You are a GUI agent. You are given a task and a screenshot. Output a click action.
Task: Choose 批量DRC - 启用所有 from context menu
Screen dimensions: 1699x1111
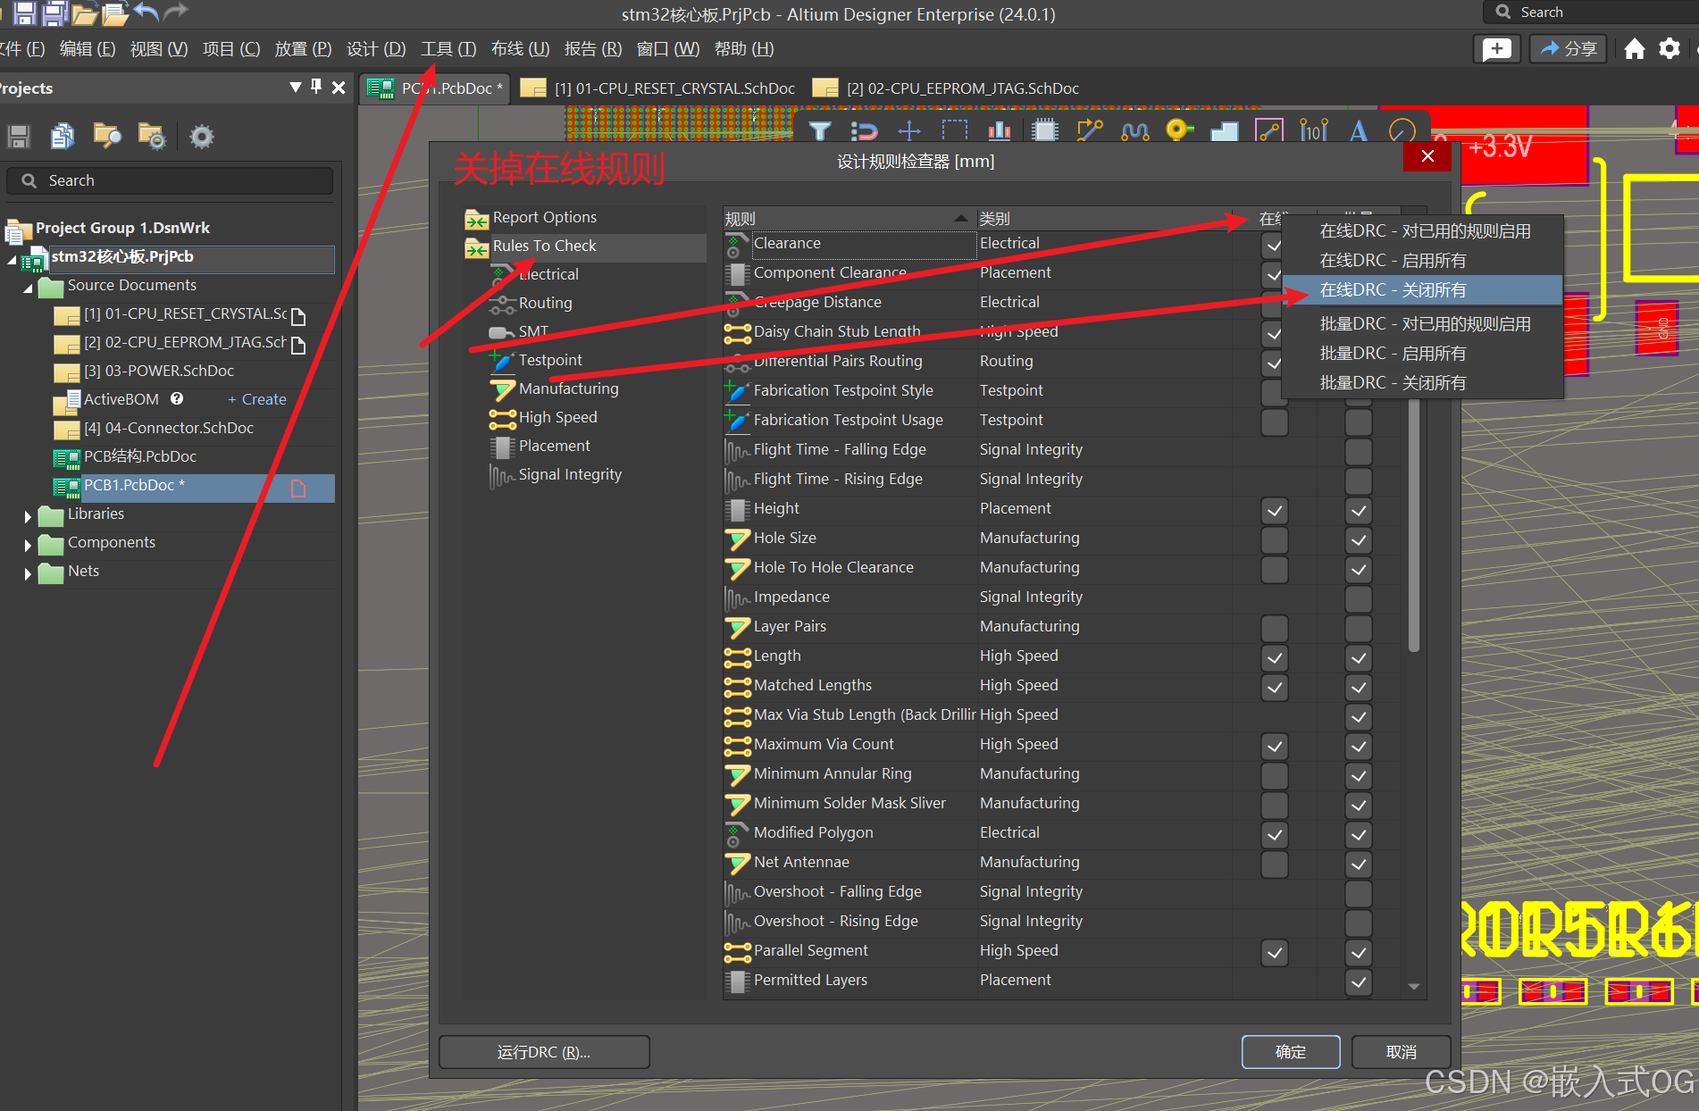click(x=1422, y=354)
